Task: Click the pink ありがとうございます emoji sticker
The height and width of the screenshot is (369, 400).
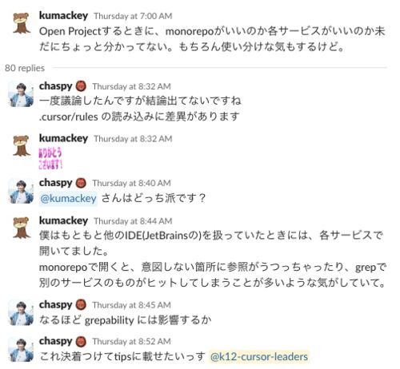Action: (x=50, y=158)
